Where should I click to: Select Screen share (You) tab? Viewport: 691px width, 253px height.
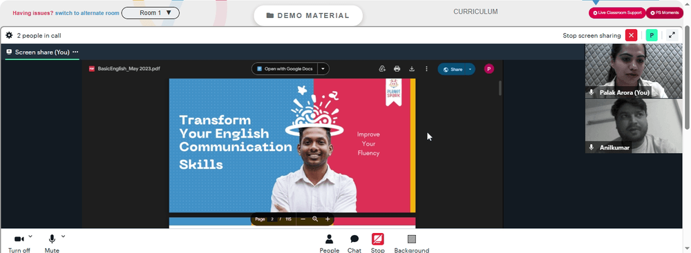(42, 52)
